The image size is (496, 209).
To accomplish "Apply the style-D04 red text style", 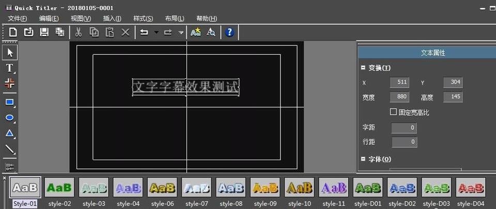I will tap(471, 188).
